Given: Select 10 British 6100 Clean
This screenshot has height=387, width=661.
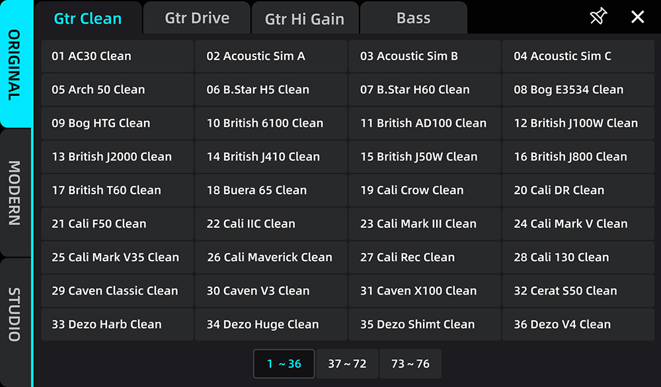Looking at the screenshot, I should (x=271, y=123).
